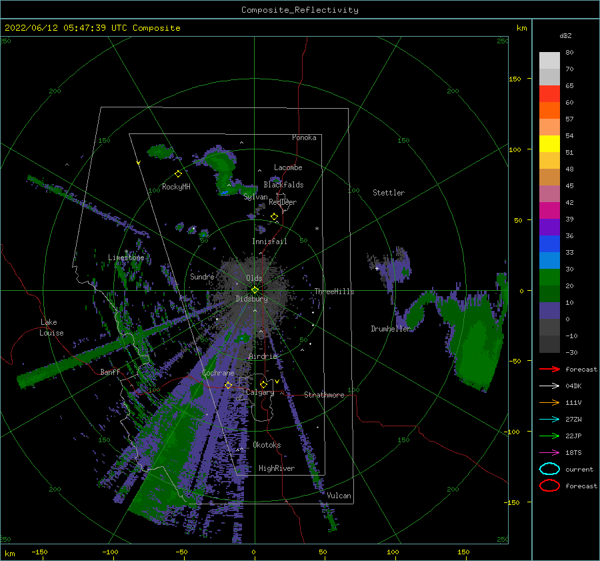Click the Strathmore town label
600x561 pixels.
tap(324, 395)
